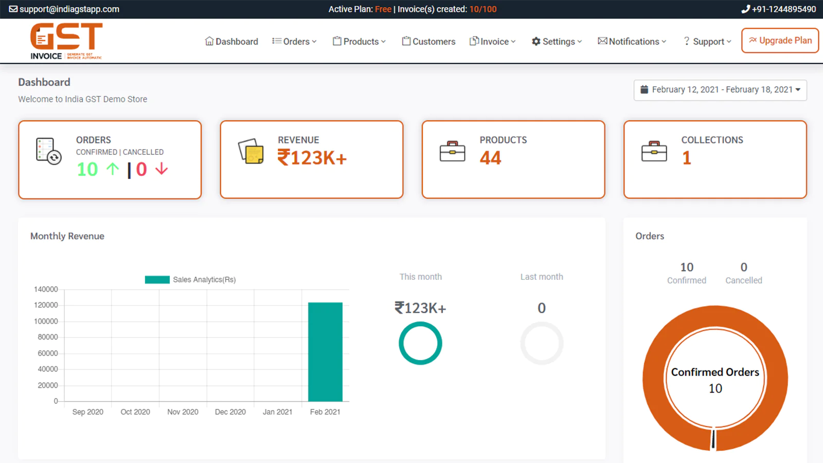Expand the Products dropdown menu
823x463 pixels.
359,42
